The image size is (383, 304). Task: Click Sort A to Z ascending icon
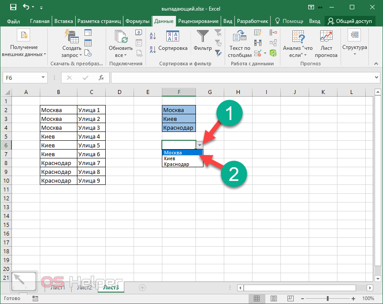(153, 36)
